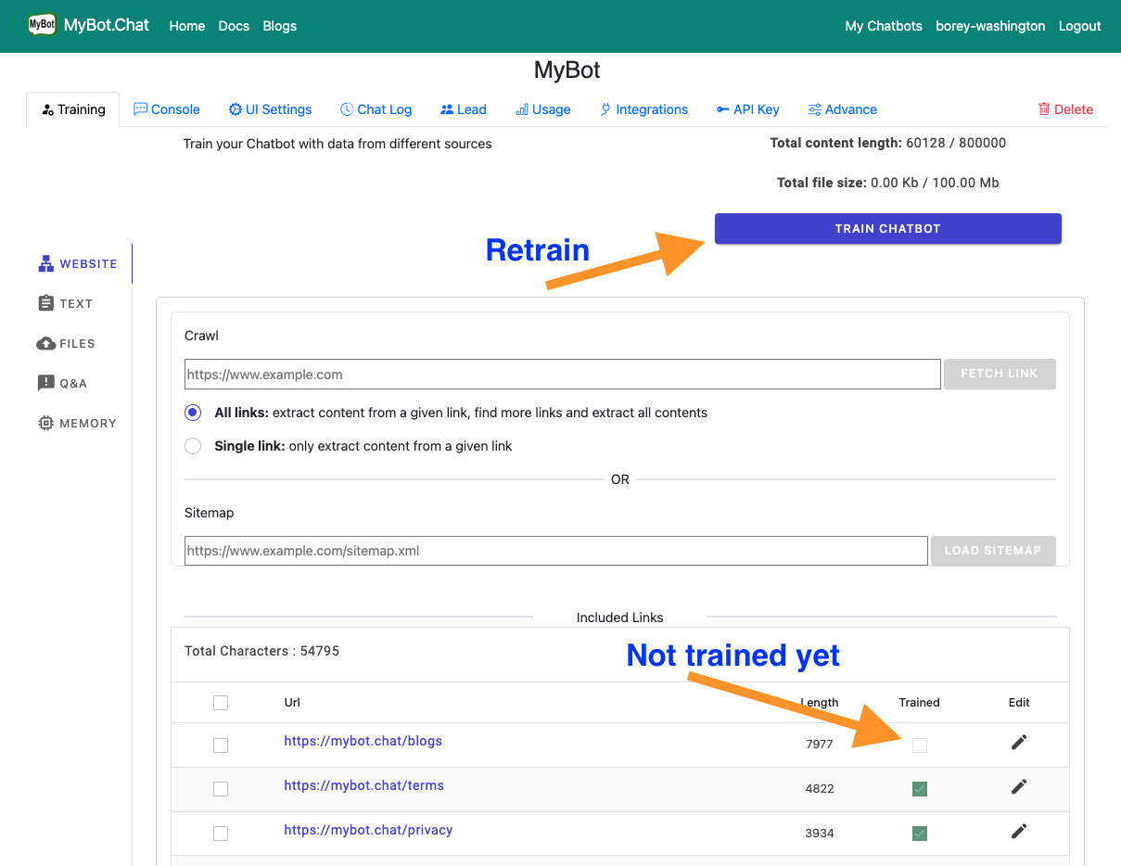Check the select-all checkbox in the links table
This screenshot has width=1121, height=866.
pyautogui.click(x=221, y=702)
